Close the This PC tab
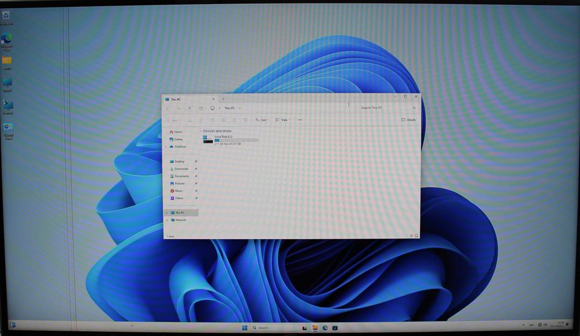 click(213, 100)
